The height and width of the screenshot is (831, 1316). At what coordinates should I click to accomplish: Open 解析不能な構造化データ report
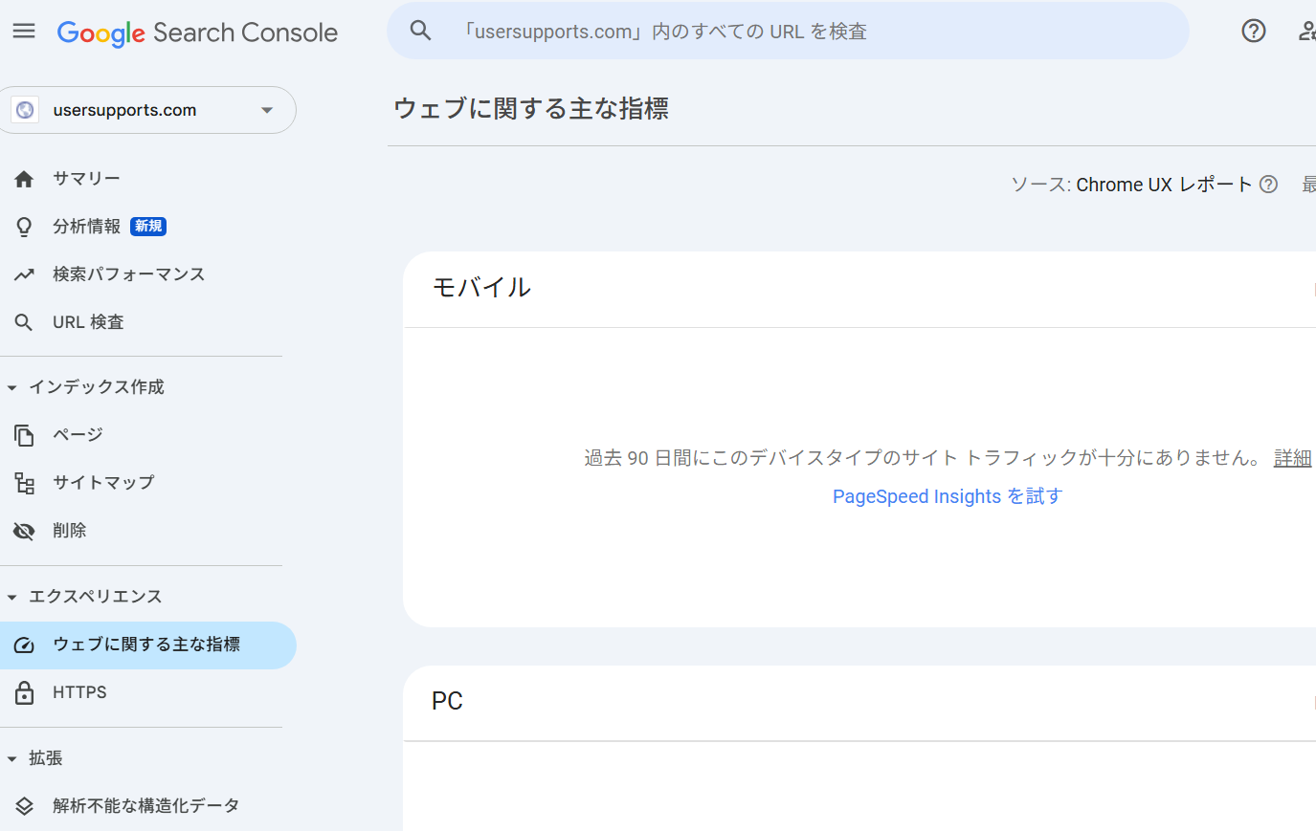145,806
